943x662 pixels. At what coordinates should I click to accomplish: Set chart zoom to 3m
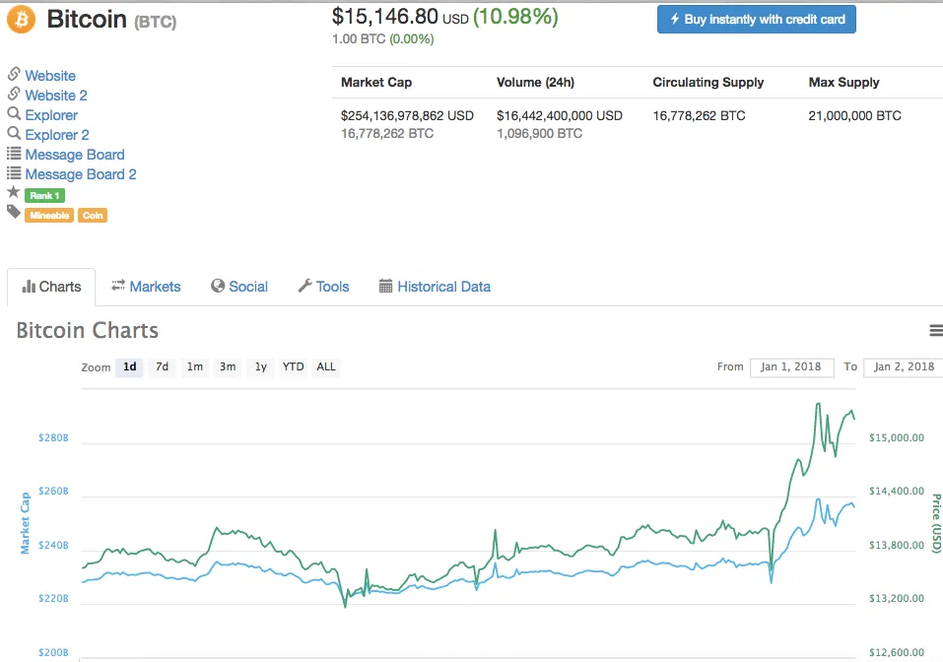[228, 366]
